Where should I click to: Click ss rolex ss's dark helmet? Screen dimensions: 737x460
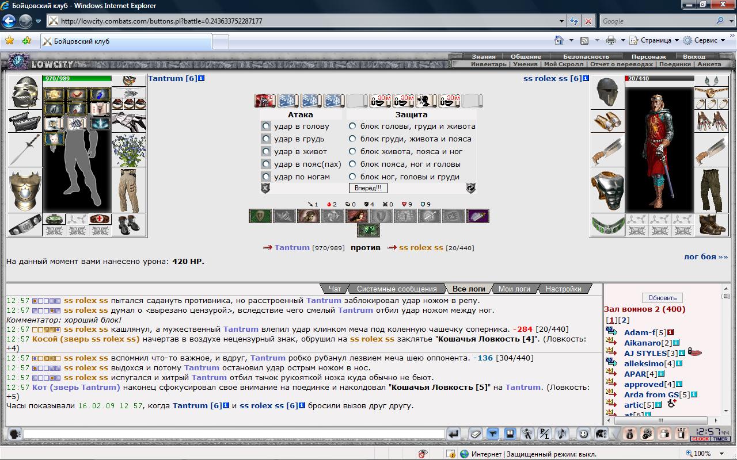[607, 92]
